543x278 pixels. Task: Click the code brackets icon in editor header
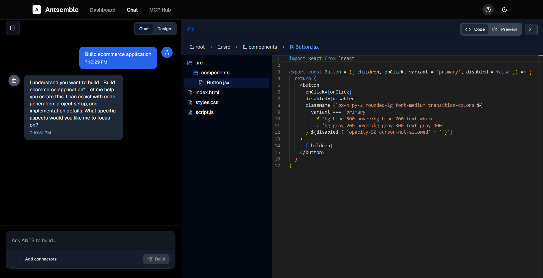(190, 29)
